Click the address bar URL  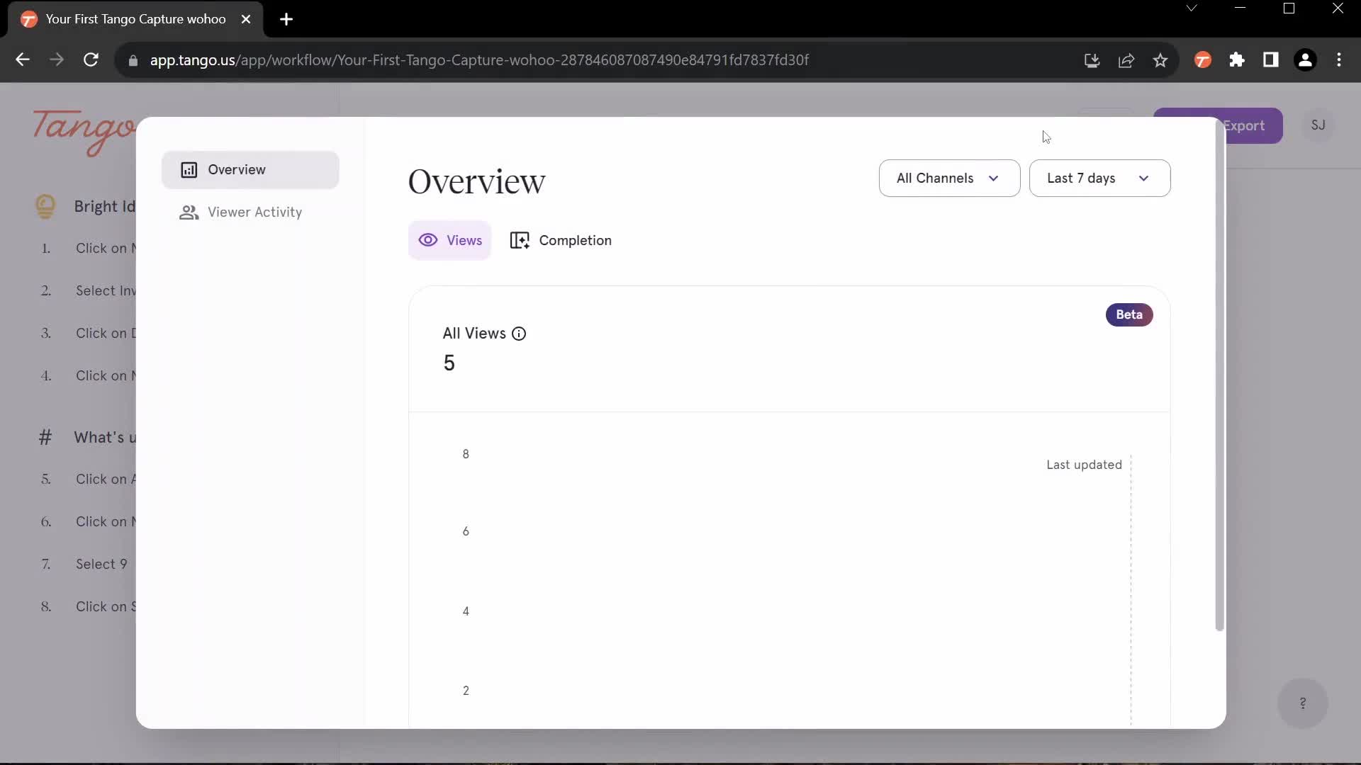(x=479, y=60)
